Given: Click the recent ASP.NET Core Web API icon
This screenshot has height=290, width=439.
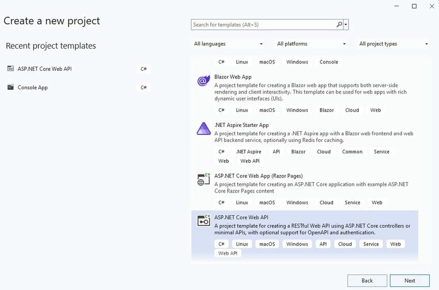Looking at the screenshot, I should (10, 69).
